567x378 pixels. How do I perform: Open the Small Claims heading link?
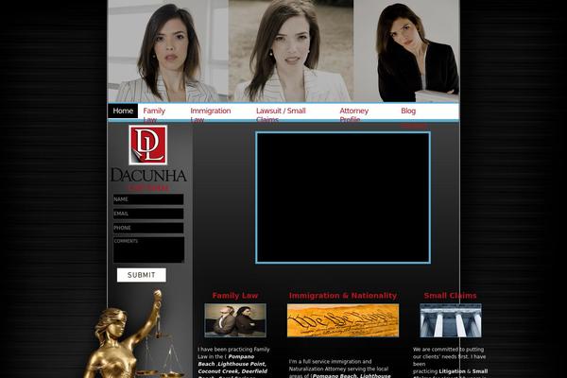[450, 296]
